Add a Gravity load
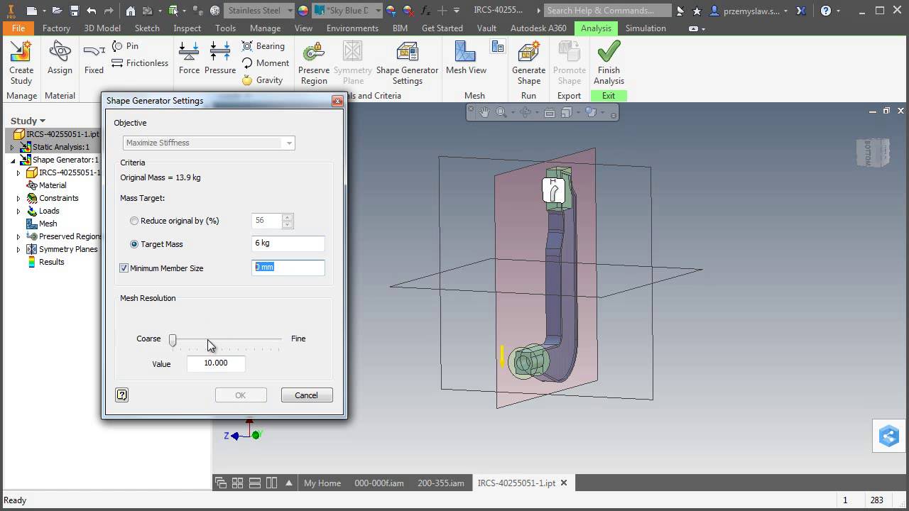This screenshot has height=511, width=909. [x=262, y=79]
